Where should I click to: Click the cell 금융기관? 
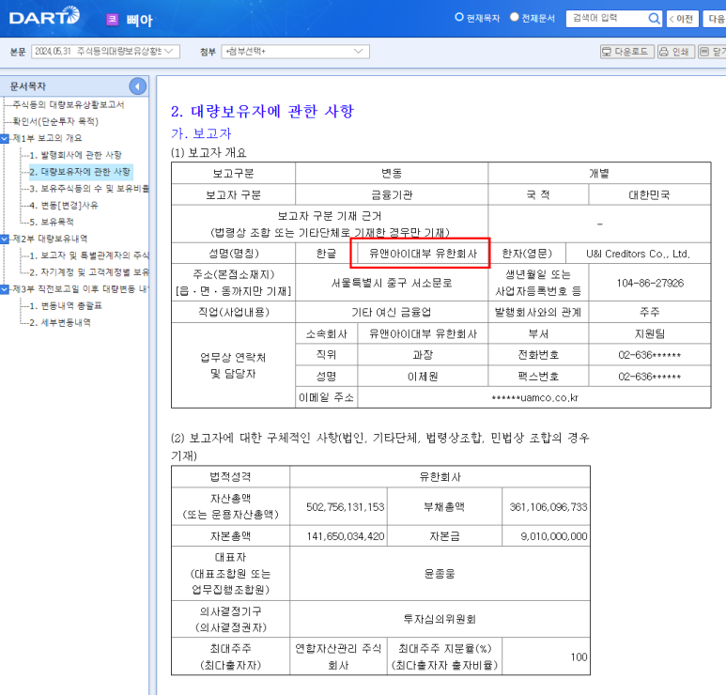[x=392, y=195]
